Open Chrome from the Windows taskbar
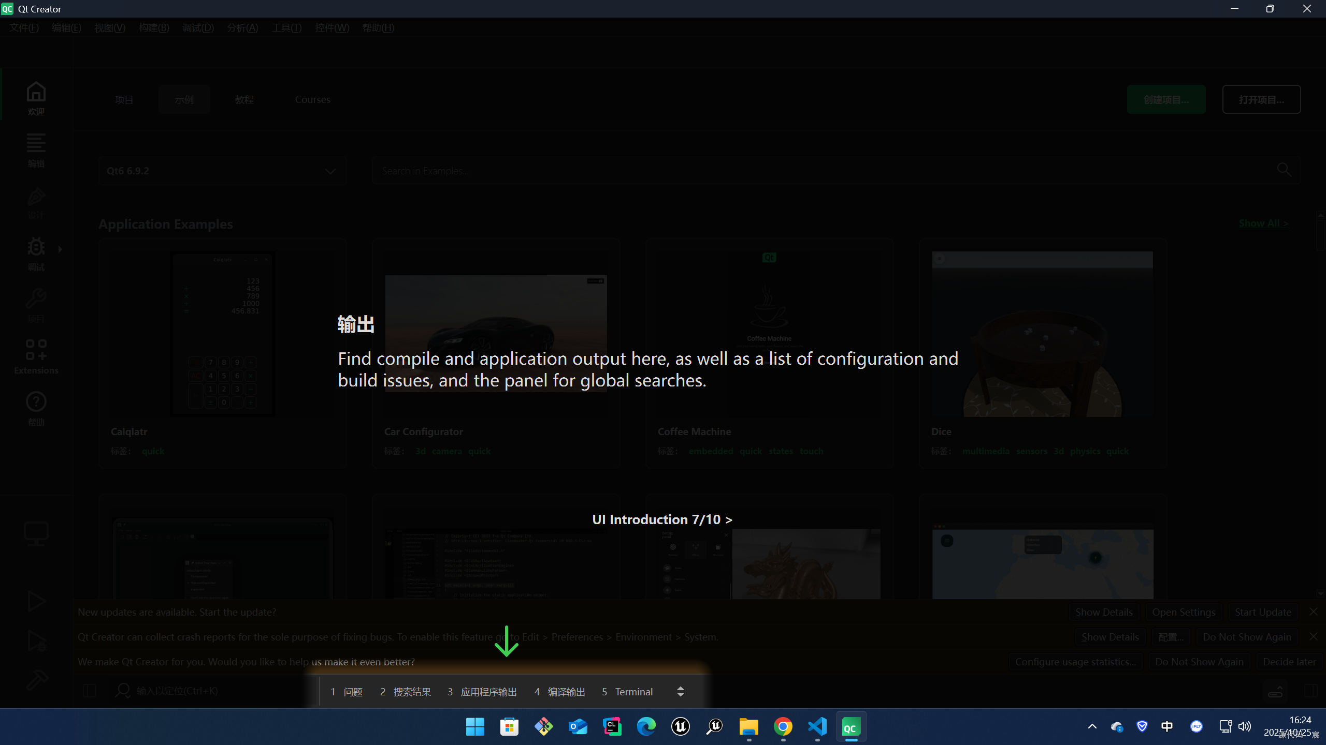This screenshot has height=745, width=1326. point(783,727)
